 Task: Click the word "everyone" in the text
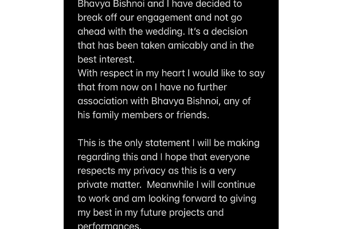230,156
